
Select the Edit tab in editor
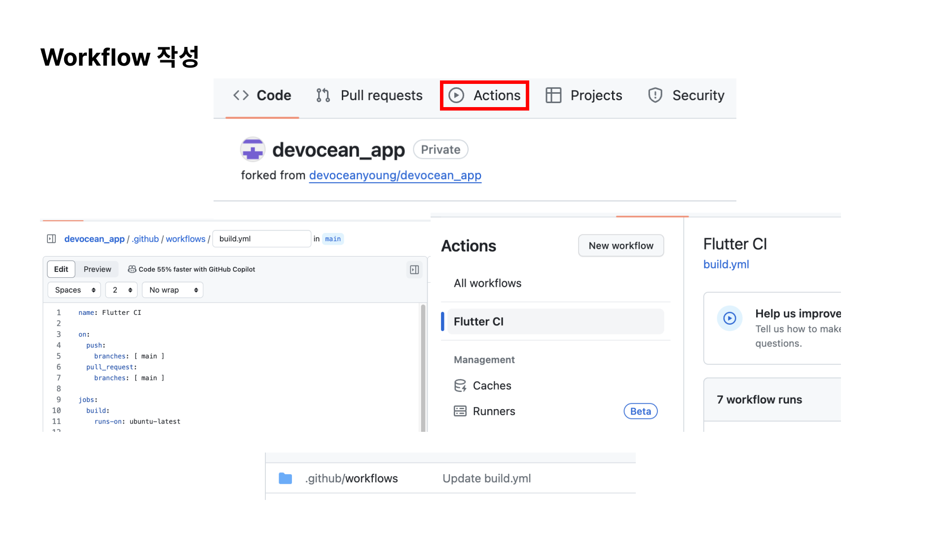[61, 269]
